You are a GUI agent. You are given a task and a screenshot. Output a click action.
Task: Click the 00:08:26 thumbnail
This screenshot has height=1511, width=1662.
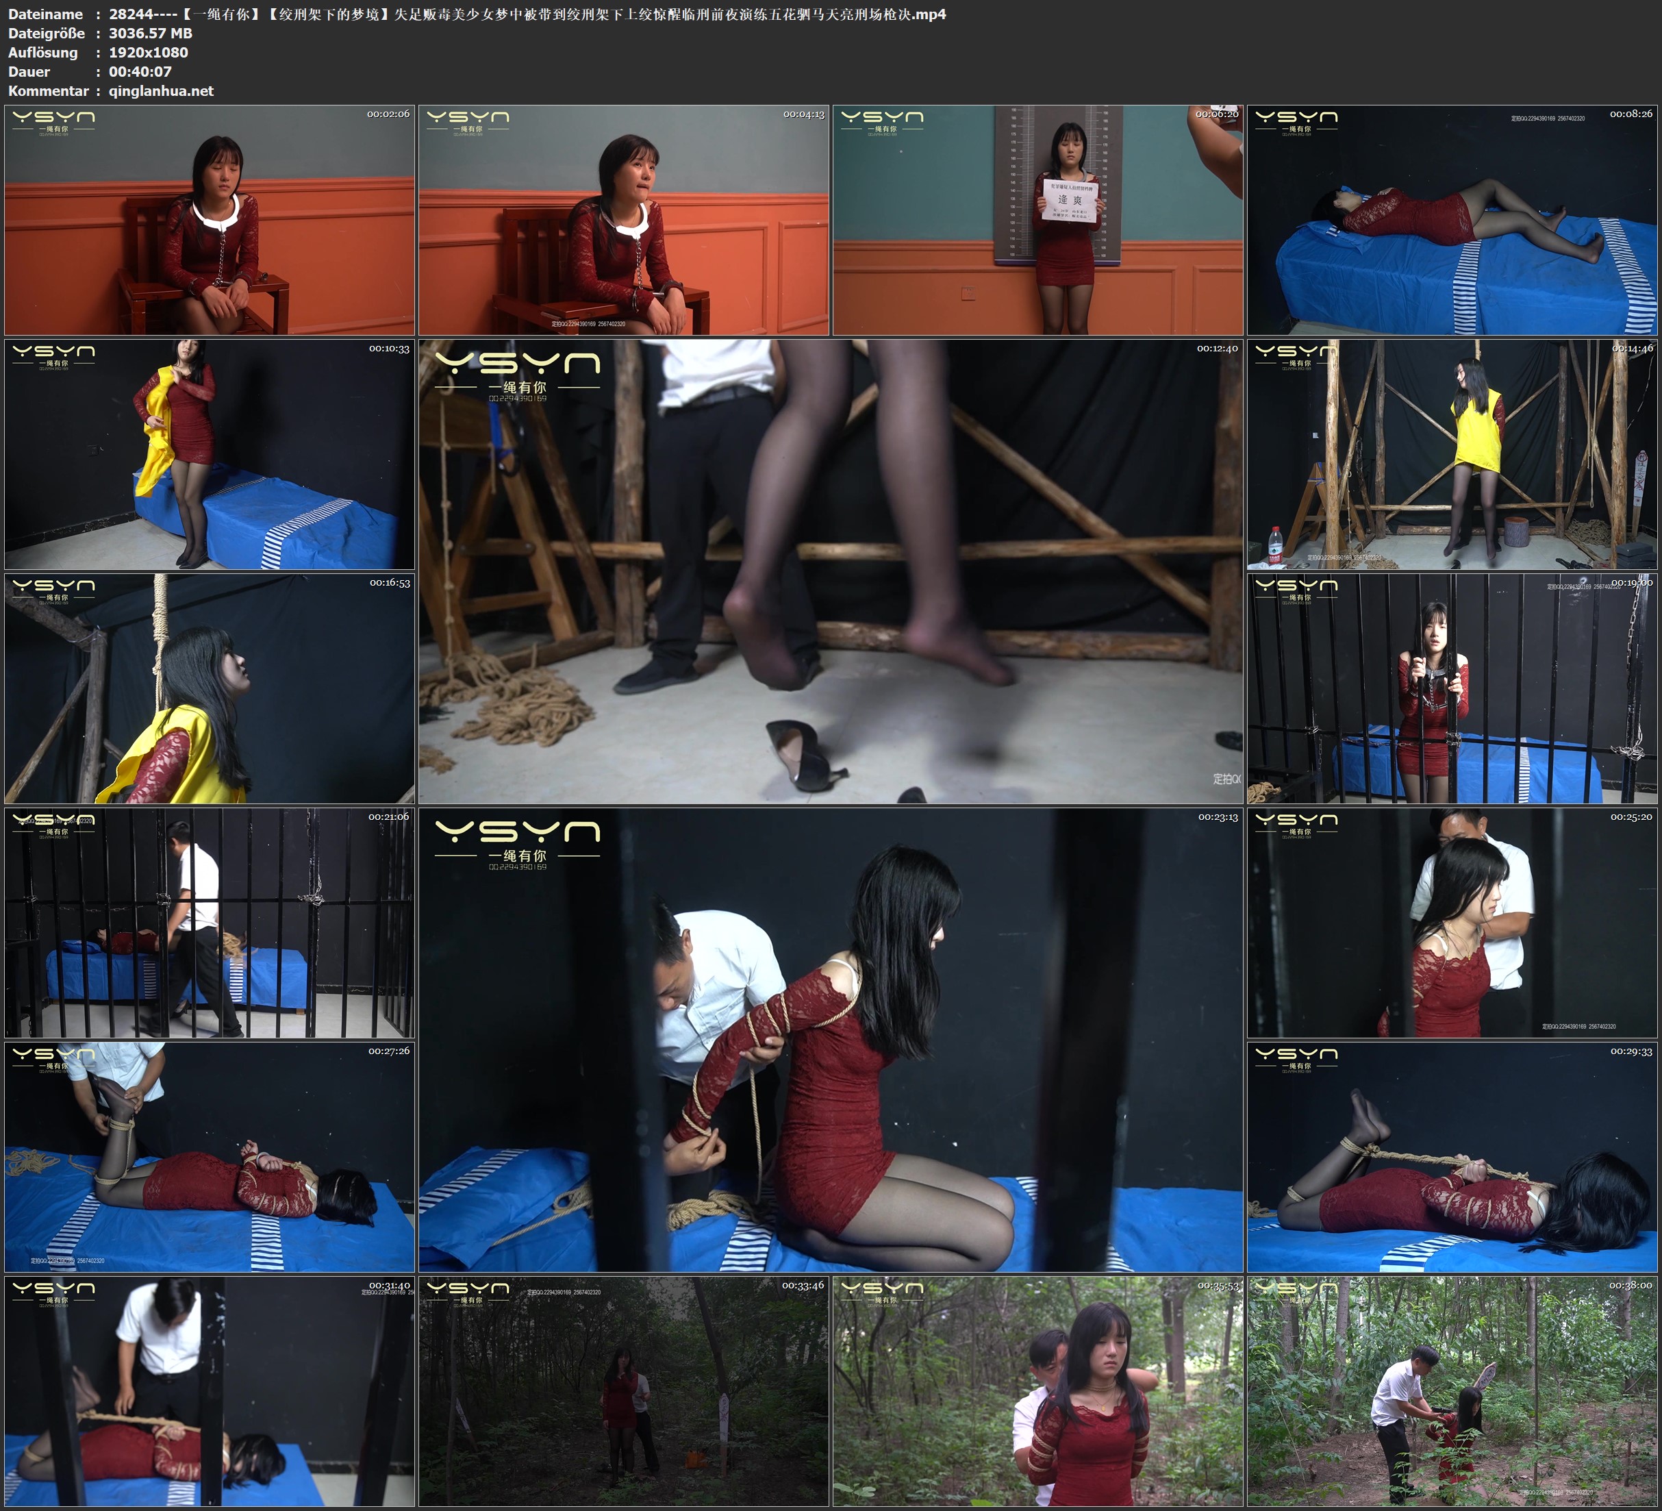point(1452,219)
